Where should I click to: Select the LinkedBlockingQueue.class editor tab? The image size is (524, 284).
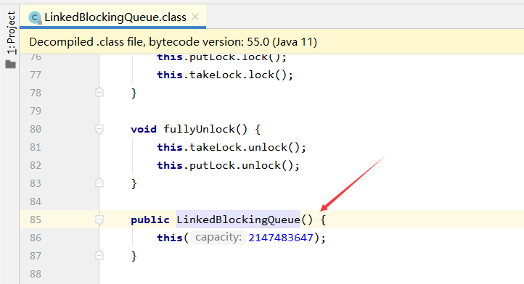(x=113, y=17)
